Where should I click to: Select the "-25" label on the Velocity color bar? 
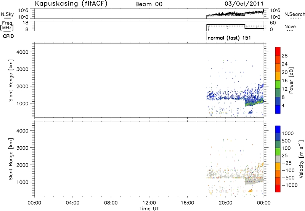coord(287,163)
